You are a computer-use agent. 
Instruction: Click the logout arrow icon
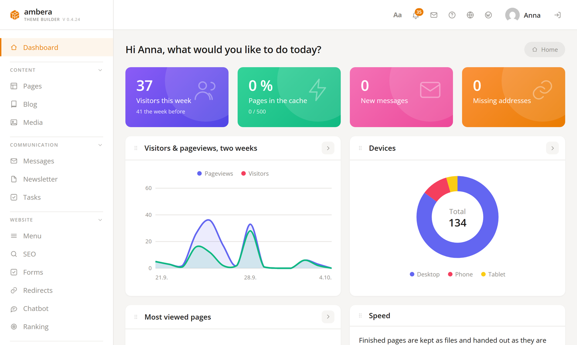pyautogui.click(x=557, y=15)
